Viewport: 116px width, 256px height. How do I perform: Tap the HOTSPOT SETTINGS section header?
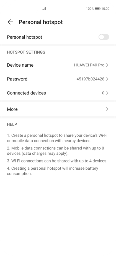pyautogui.click(x=26, y=52)
